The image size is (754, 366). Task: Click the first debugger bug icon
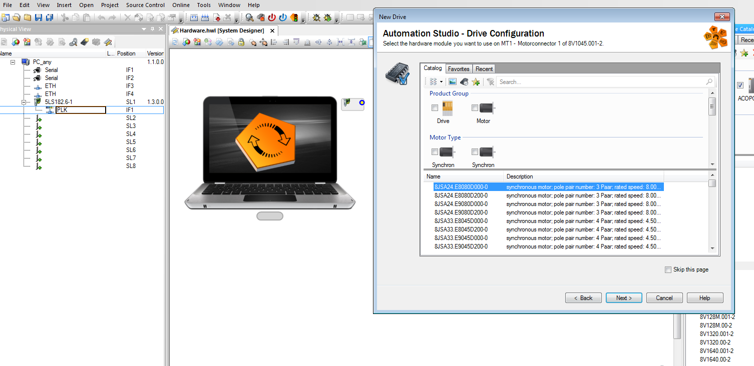(316, 17)
